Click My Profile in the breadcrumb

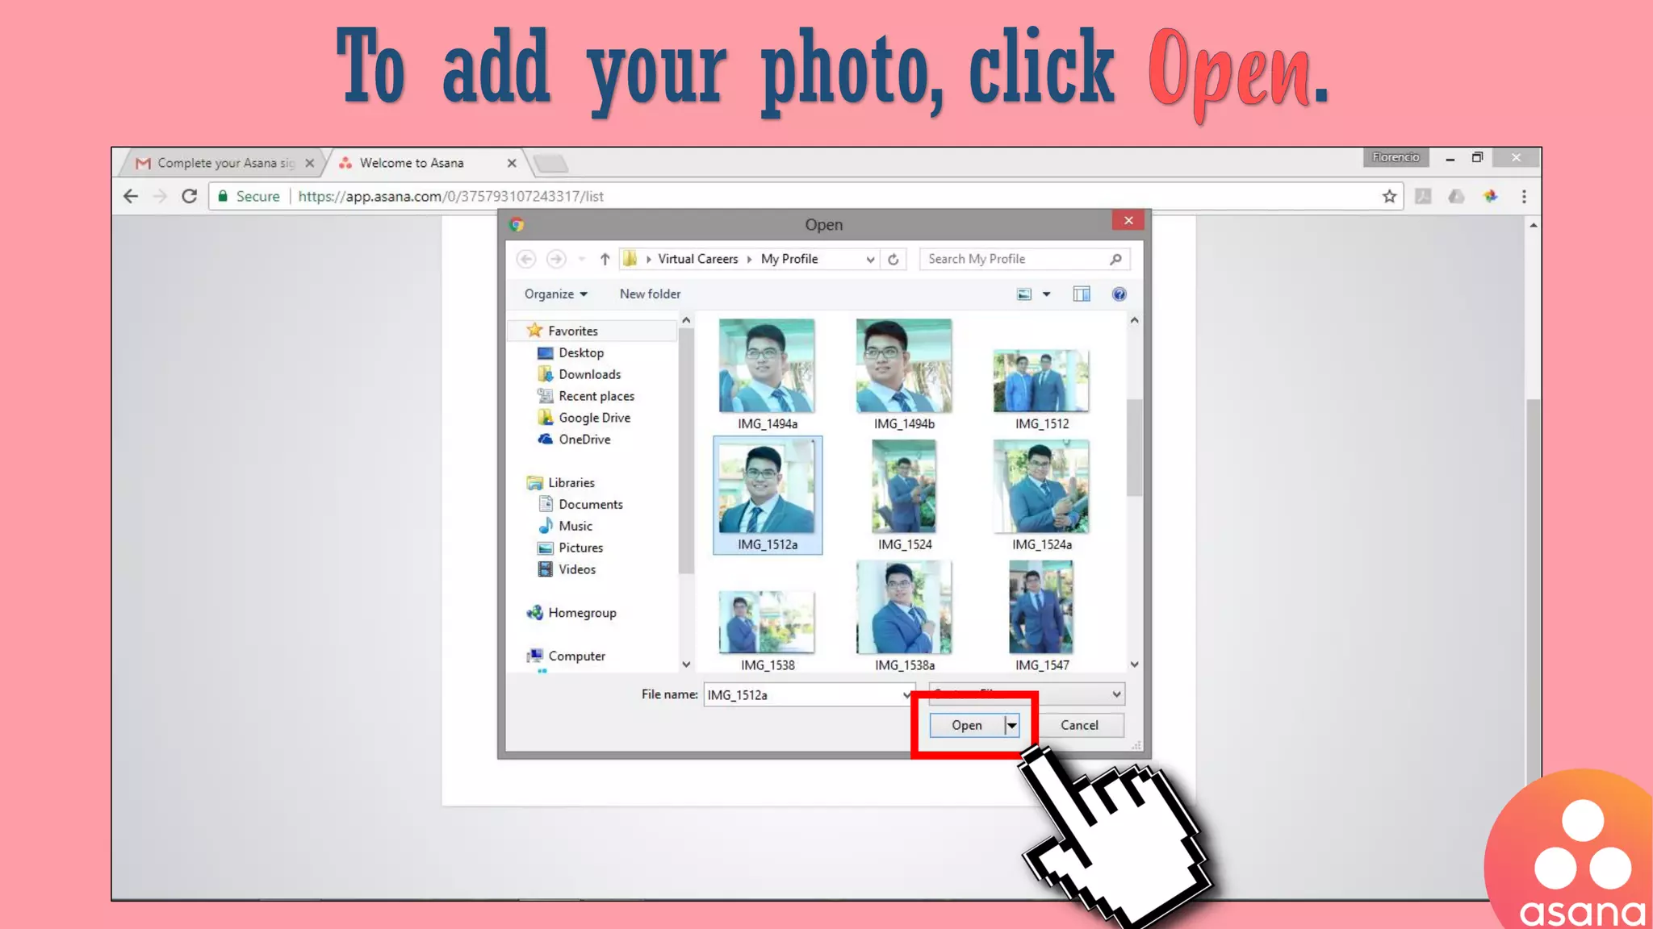coord(789,259)
